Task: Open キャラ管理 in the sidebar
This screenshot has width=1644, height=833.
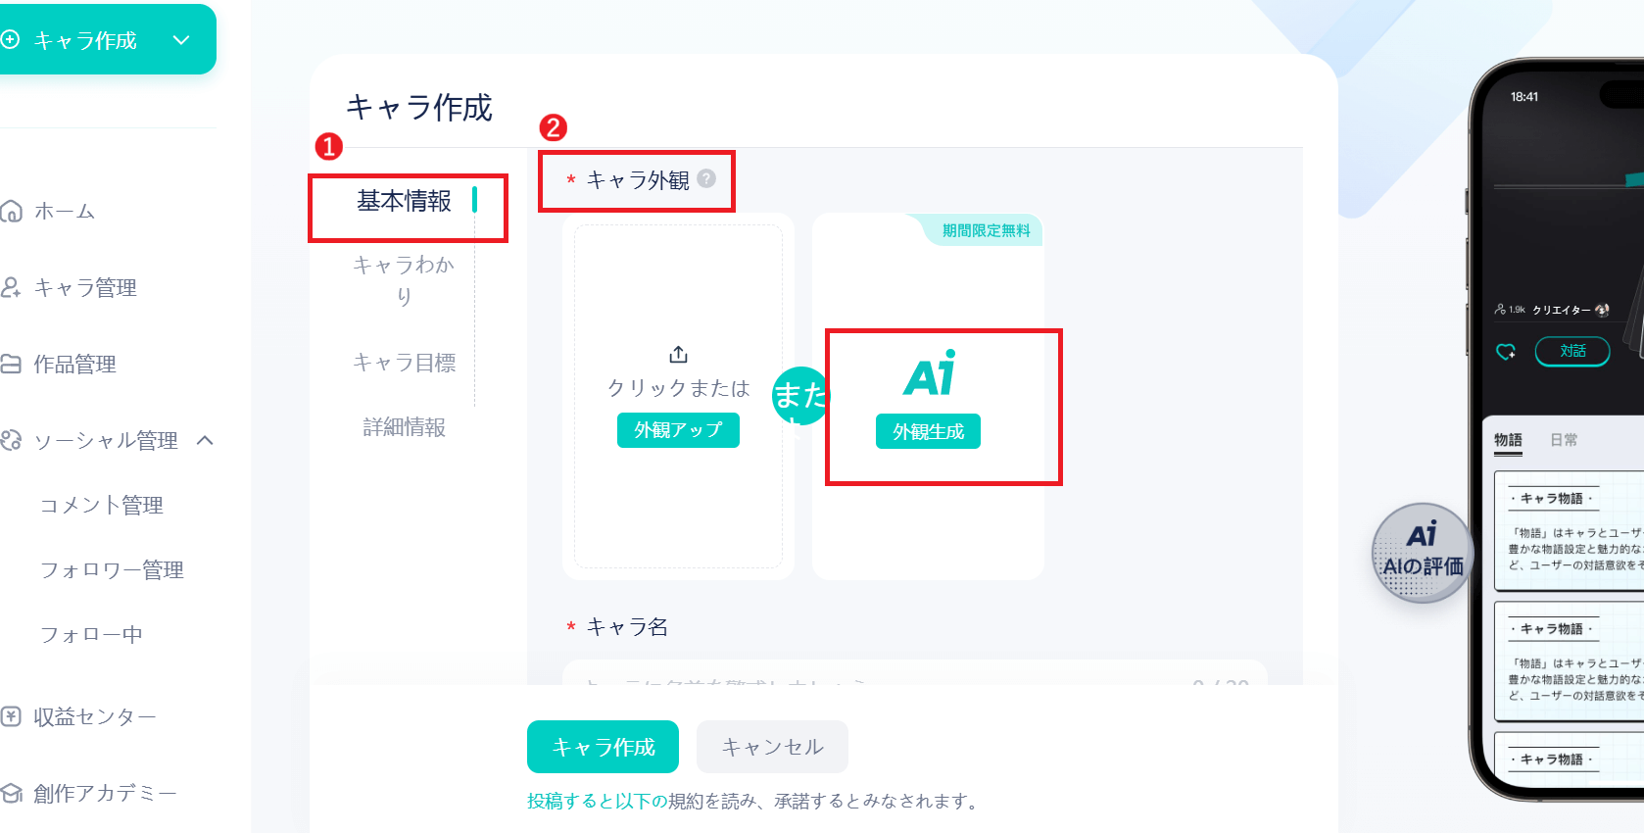Action: (85, 288)
